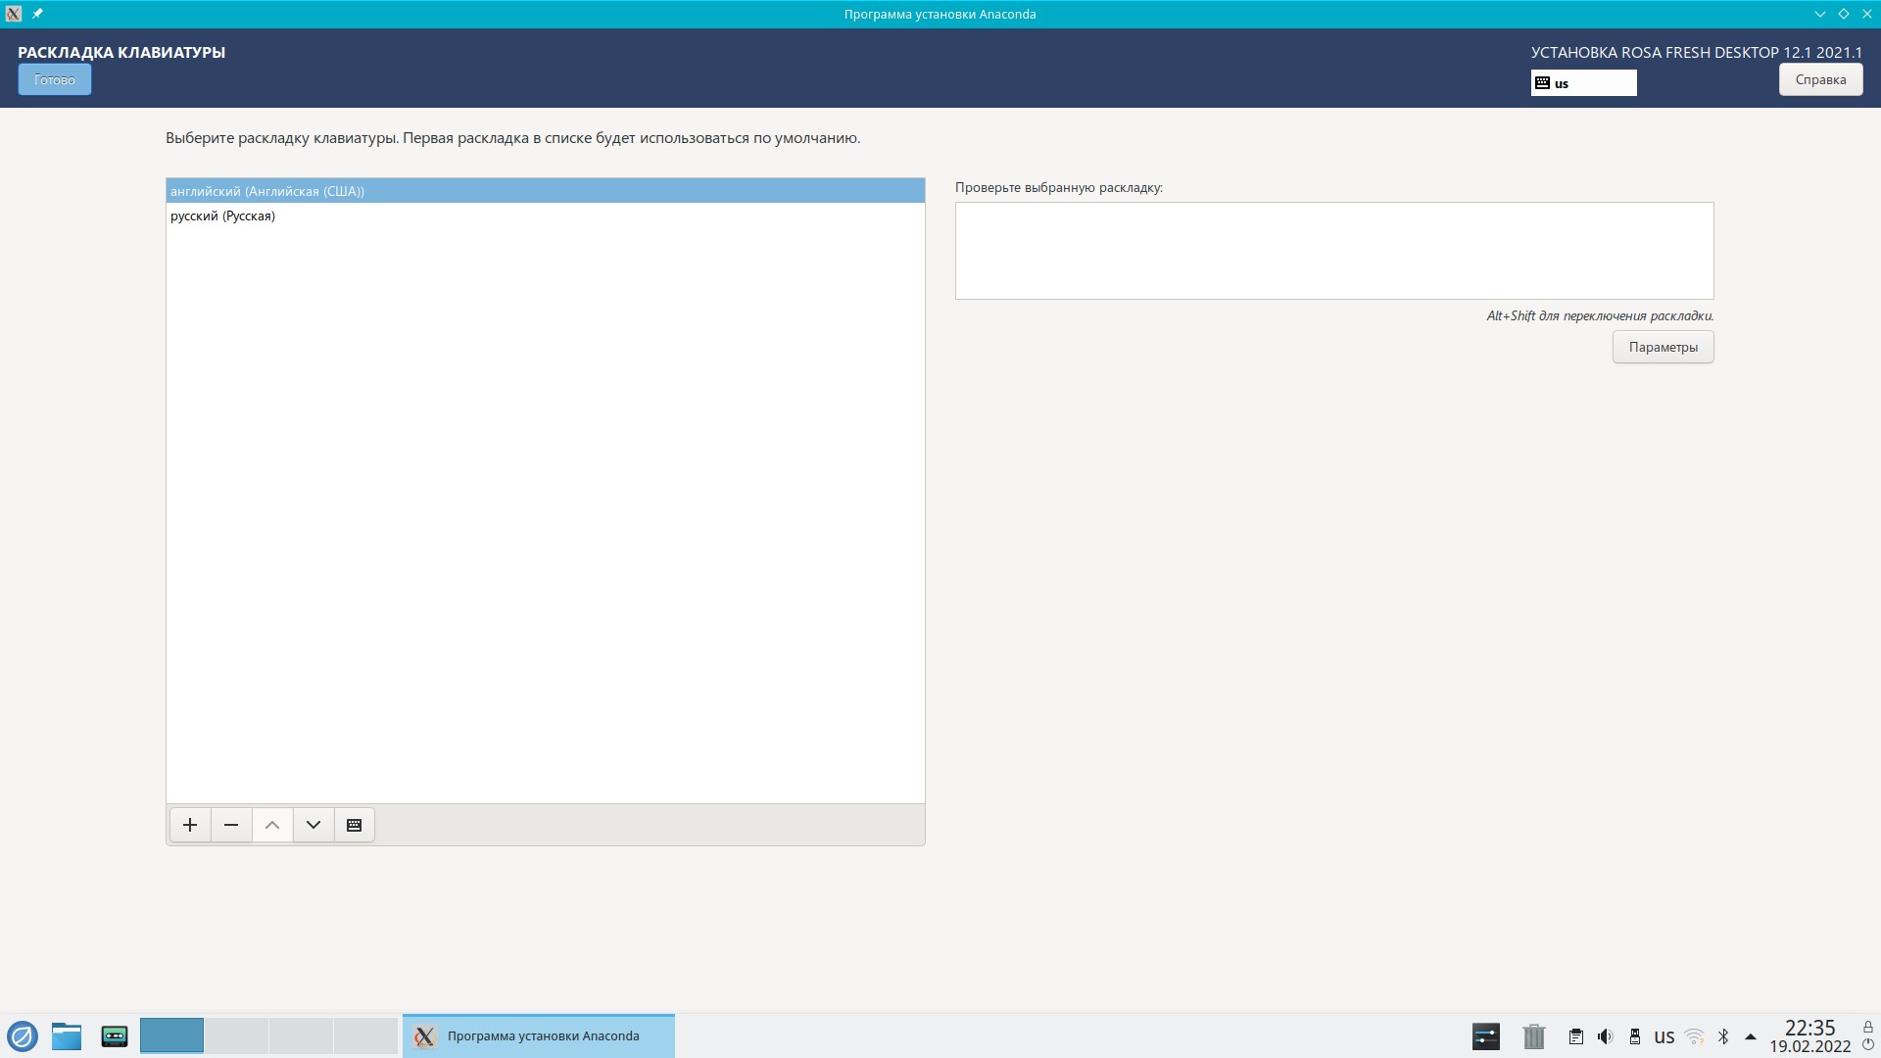Remove selected layout with minus button
This screenshot has height=1058, width=1881.
pos(231,825)
